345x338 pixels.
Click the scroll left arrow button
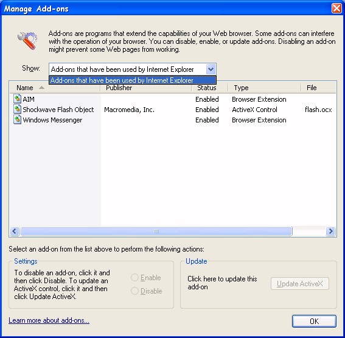pos(15,231)
